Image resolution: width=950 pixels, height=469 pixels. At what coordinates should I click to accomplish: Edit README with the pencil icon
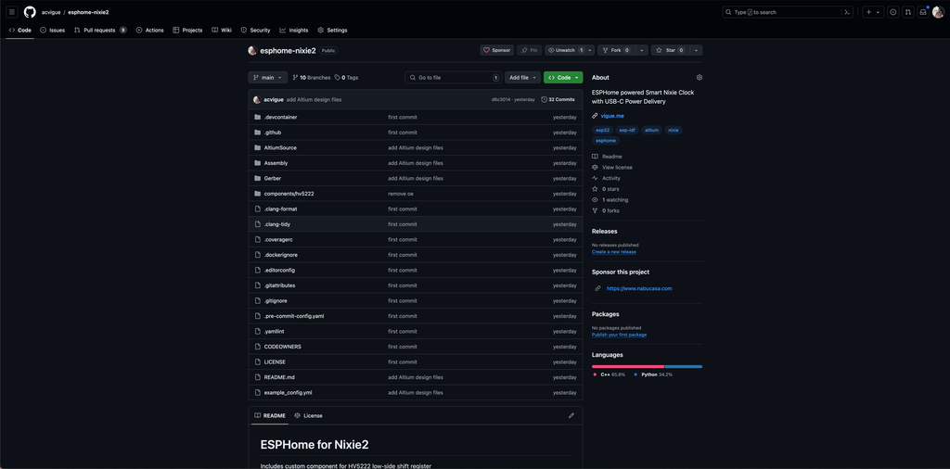pyautogui.click(x=571, y=416)
